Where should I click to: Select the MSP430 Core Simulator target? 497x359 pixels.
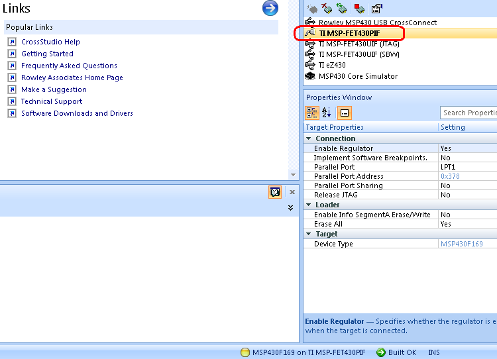click(x=358, y=76)
